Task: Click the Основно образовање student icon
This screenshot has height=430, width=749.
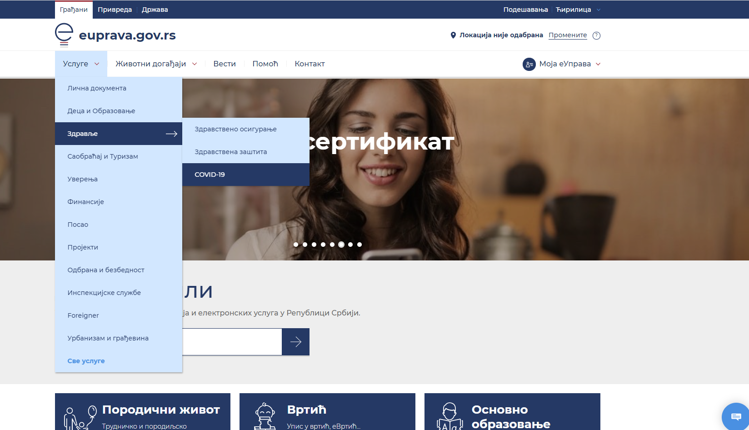Action: [449, 416]
